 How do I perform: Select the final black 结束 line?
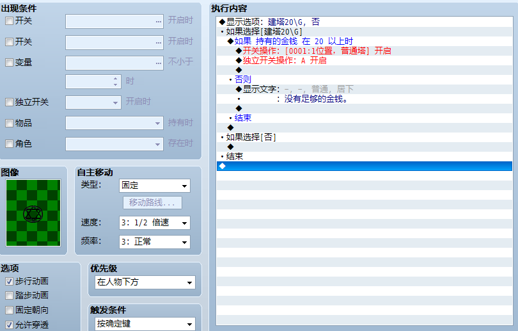tap(365, 156)
